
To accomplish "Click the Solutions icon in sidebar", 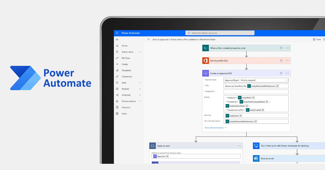I will (117, 107).
